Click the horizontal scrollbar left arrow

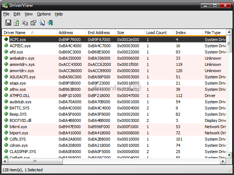[5, 161]
